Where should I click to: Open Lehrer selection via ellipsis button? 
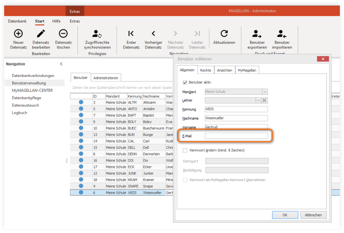pos(258,100)
